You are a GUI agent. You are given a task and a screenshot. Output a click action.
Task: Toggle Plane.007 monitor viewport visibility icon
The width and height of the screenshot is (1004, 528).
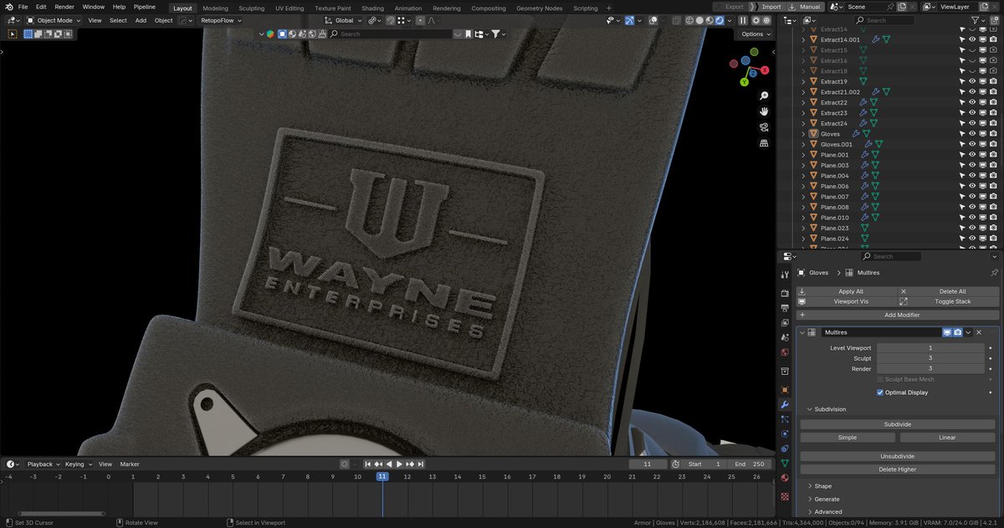click(983, 197)
